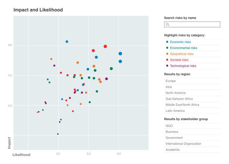Click the blue Economic risks legend dot

pos(167,42)
